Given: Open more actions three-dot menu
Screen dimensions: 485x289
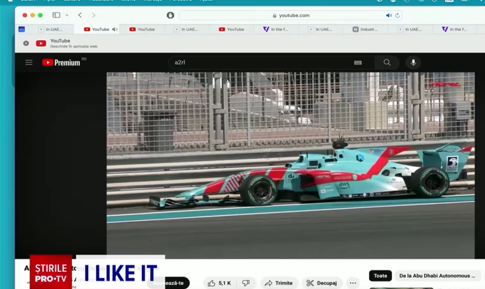Looking at the screenshot, I should 353,283.
